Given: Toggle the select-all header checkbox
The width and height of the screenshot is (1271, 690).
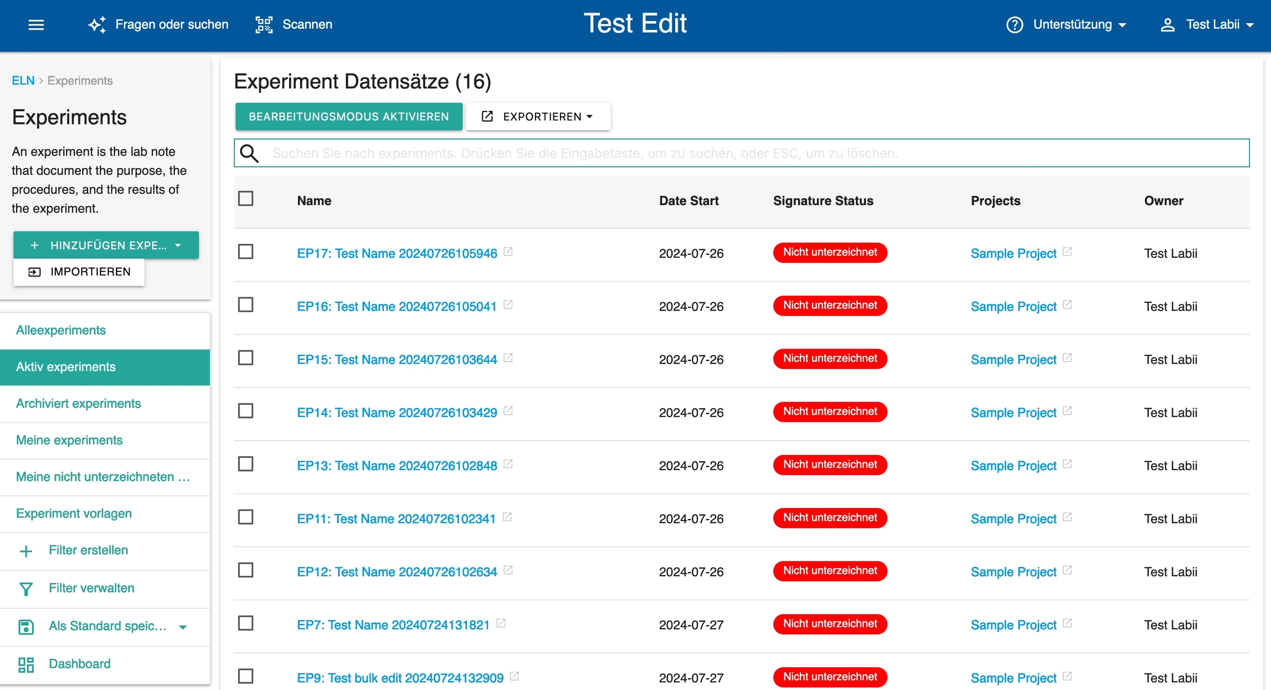Looking at the screenshot, I should click(245, 199).
